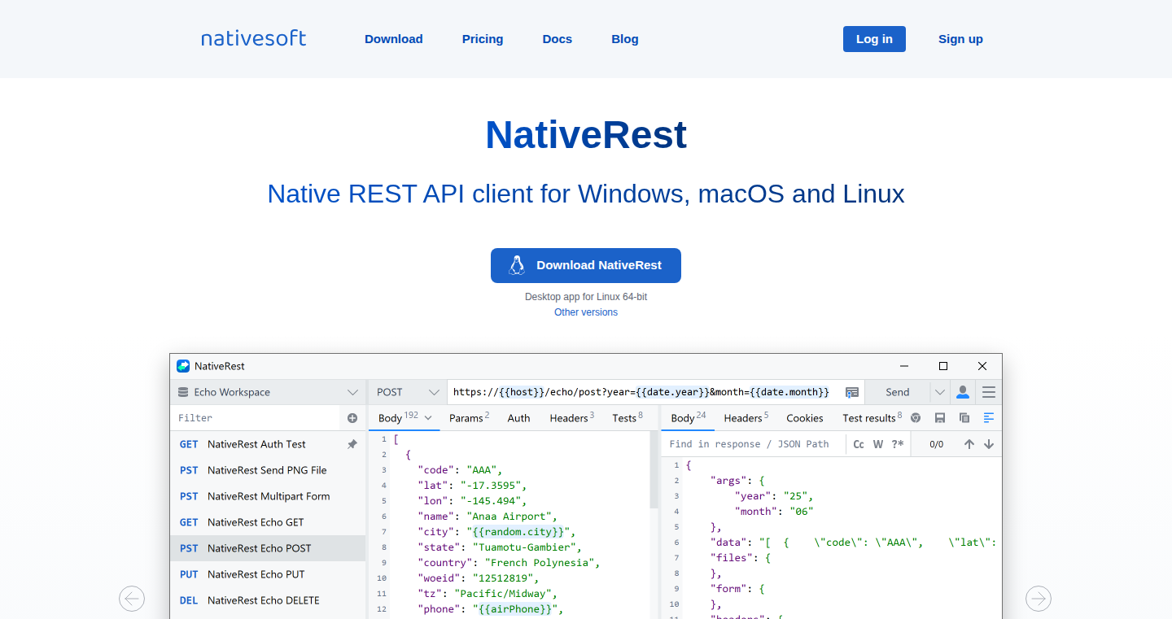1172x619 pixels.
Task: Click the request body vertical scrollbar
Action: (654, 469)
